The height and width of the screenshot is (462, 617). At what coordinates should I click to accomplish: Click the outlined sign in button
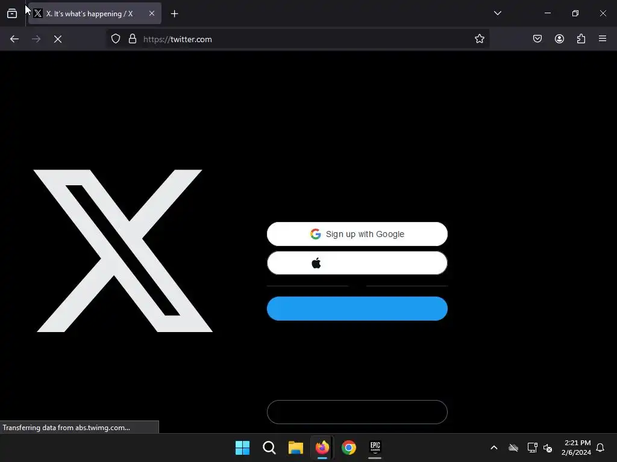click(357, 412)
